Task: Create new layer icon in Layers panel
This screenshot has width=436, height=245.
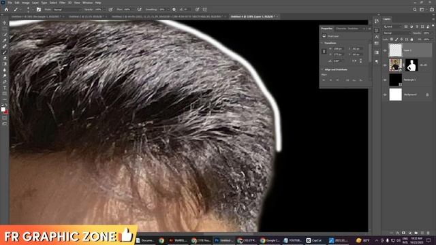Action: pyautogui.click(x=422, y=233)
